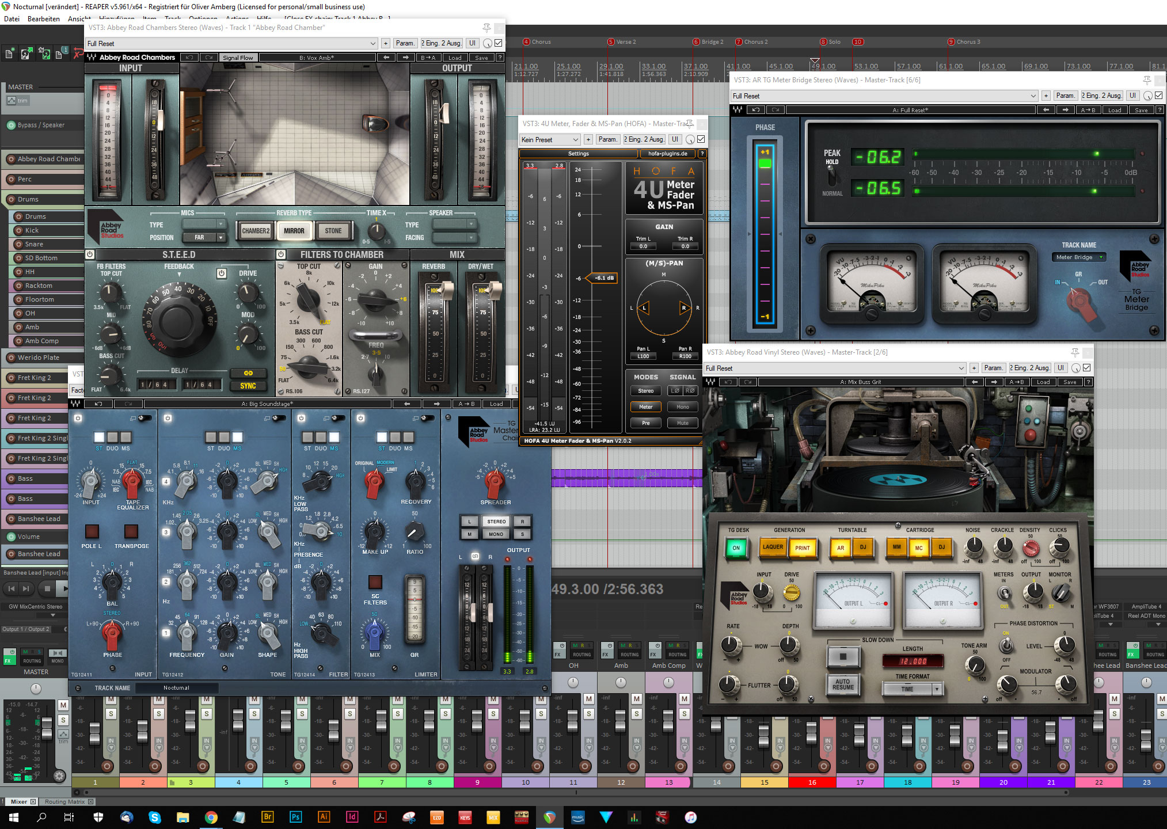
Task: Open the Kein Preset dropdown in HOFA window
Action: pyautogui.click(x=550, y=140)
